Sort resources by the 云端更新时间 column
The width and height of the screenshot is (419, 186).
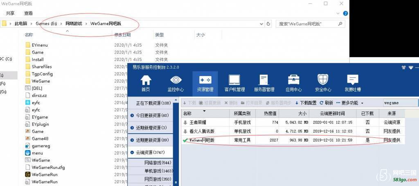click(333, 113)
